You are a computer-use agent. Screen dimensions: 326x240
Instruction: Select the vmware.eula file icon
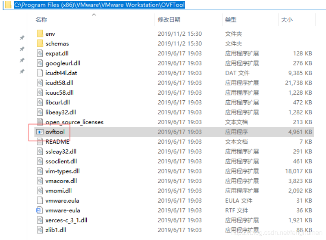pos(40,201)
